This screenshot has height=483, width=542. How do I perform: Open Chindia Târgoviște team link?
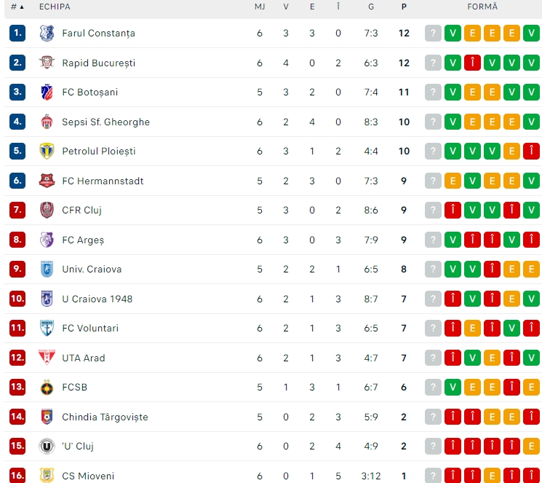pyautogui.click(x=105, y=417)
